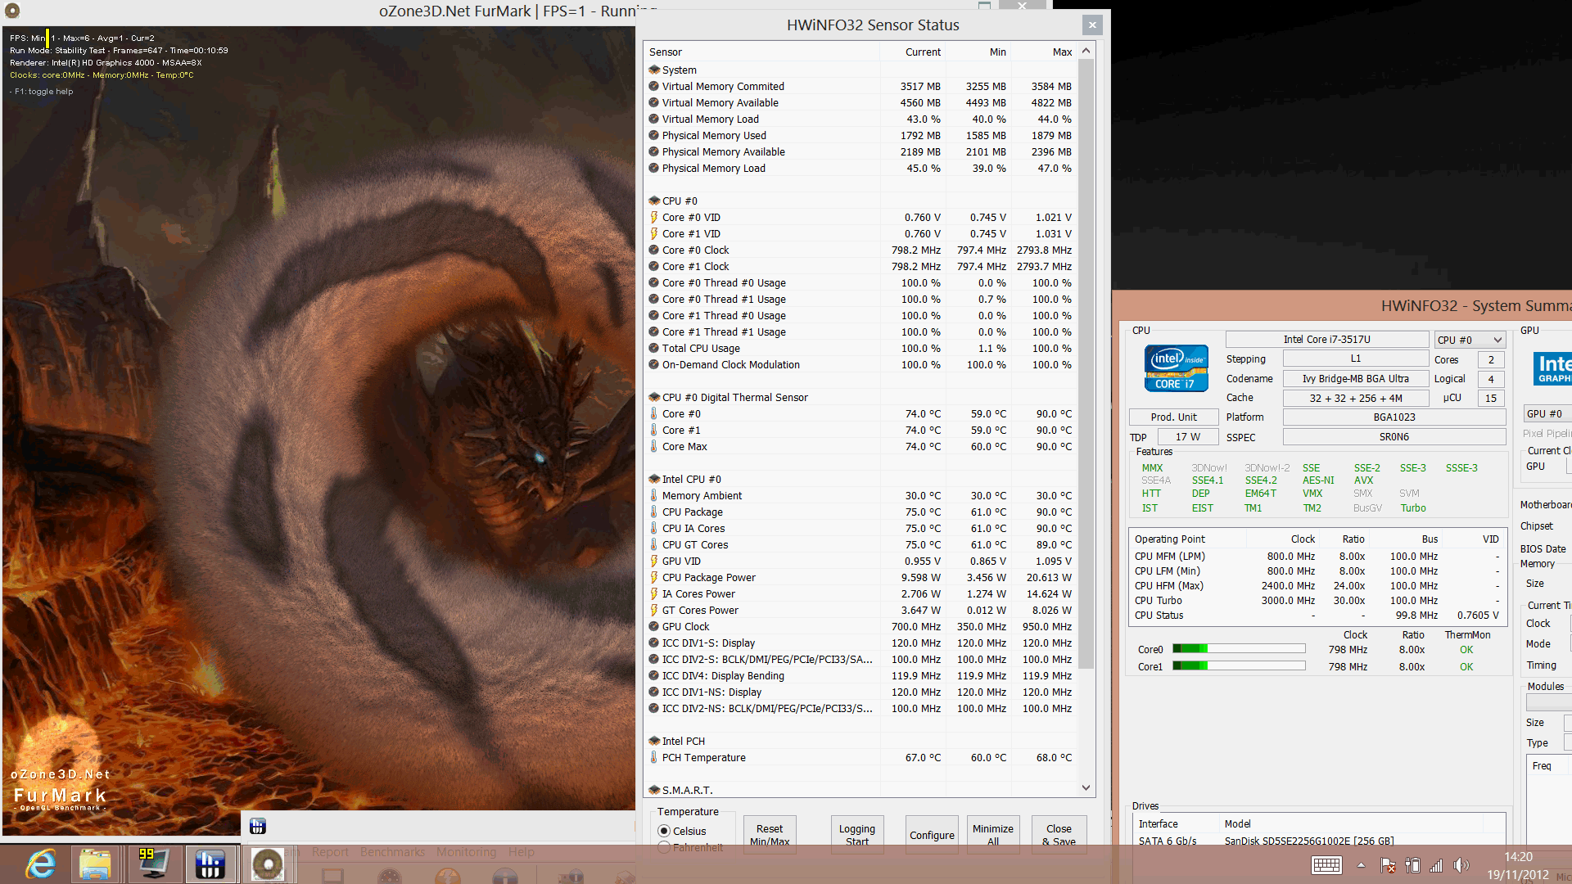Screen dimensions: 1572x884
Task: Select the CPU GT Cores temperature row
Action: point(861,545)
